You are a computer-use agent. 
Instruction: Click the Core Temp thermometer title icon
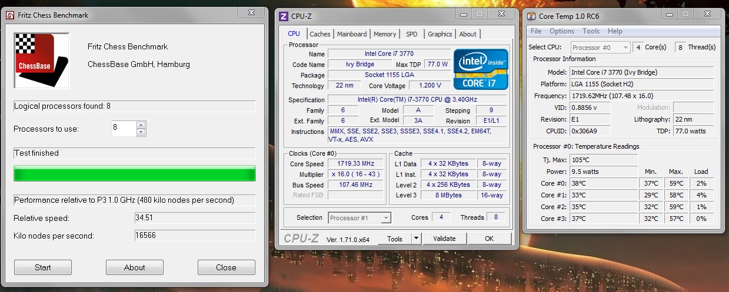(531, 17)
